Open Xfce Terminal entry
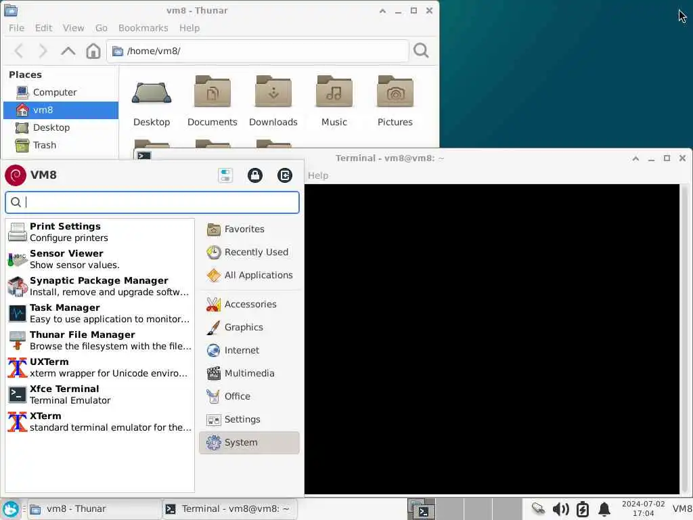This screenshot has height=520, width=693. (x=100, y=395)
